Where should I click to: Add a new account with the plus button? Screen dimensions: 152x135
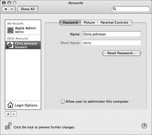(x=8, y=114)
